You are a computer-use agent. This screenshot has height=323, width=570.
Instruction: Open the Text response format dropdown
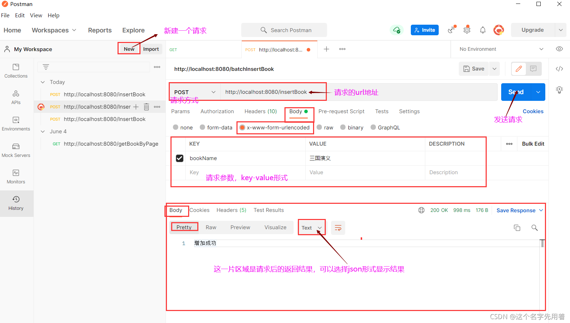point(312,228)
